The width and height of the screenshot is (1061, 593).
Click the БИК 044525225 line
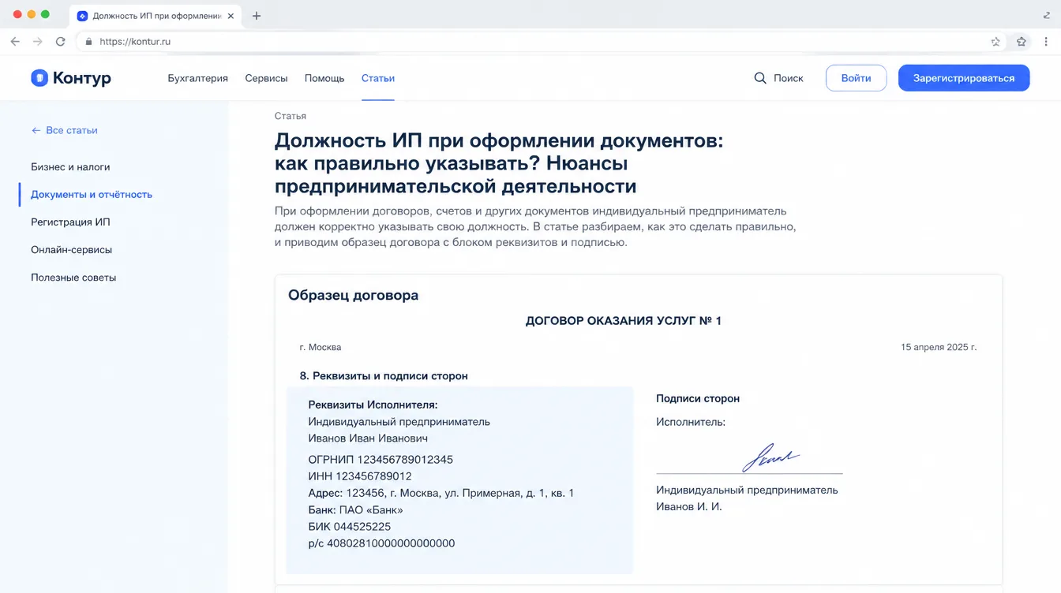[x=350, y=527]
